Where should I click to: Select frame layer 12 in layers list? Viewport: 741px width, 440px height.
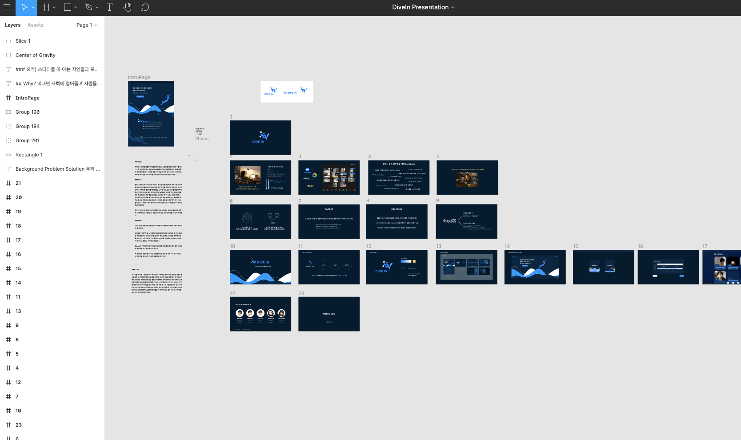[x=52, y=382]
